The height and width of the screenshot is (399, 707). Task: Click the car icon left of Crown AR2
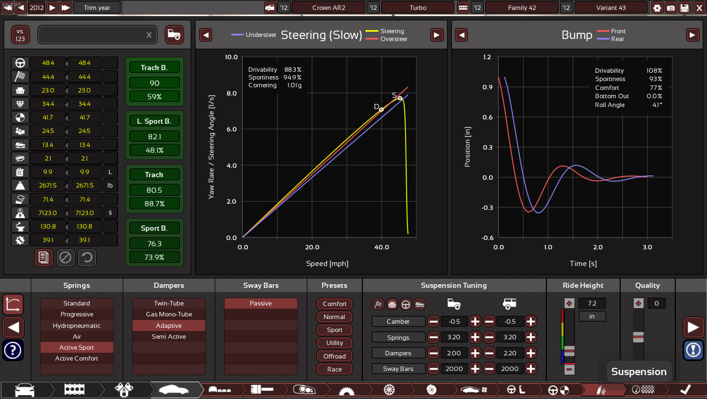[270, 8]
